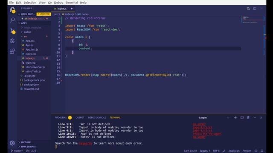Close the terminal panel
The height and width of the screenshot is (153, 273).
point(261,117)
